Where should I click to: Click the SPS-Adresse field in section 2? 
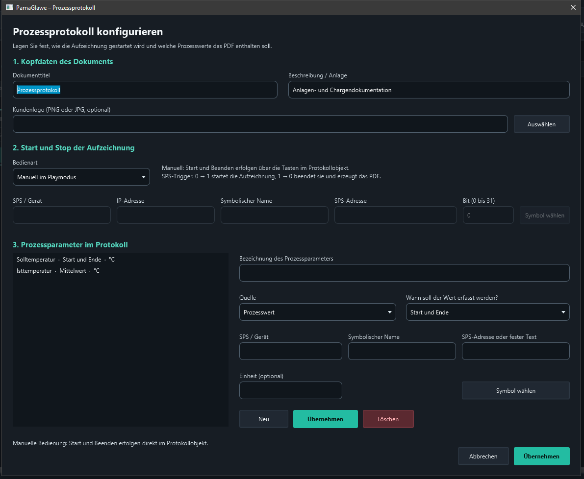(396, 215)
